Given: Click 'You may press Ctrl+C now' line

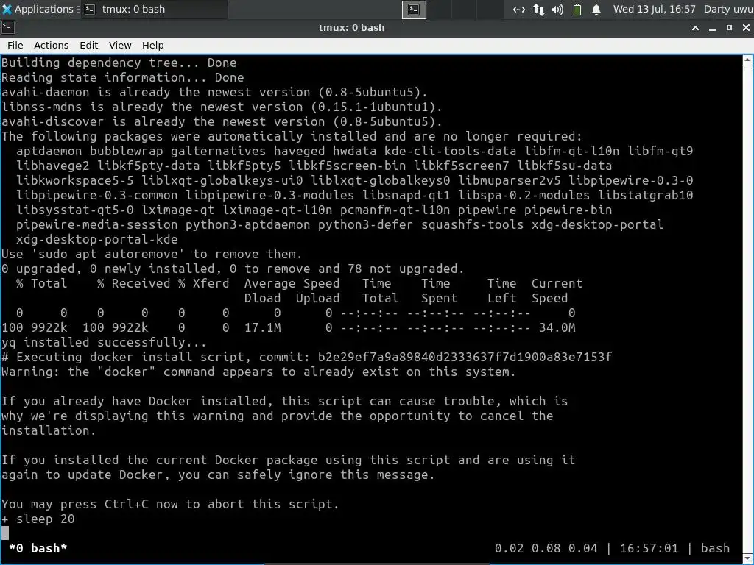Looking at the screenshot, I should coord(170,504).
